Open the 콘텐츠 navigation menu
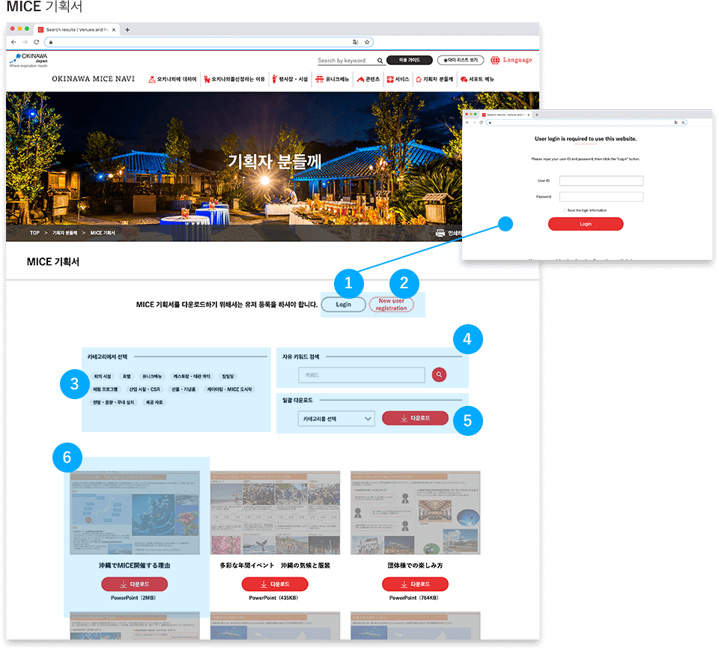Screen dimensions: 719x650 368,79
